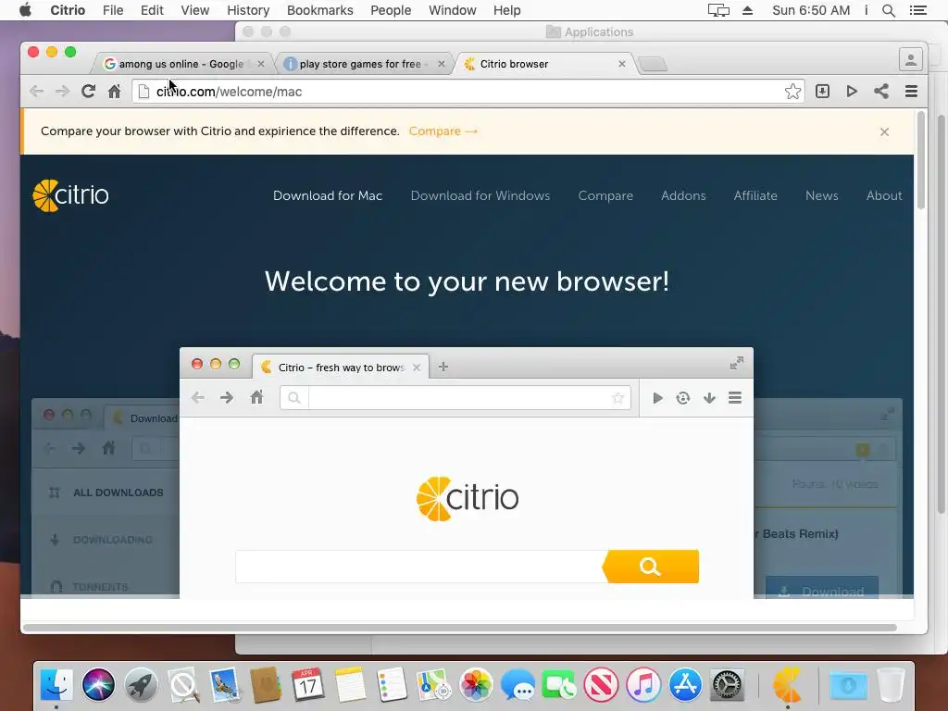The image size is (948, 711).
Task: Open Reminders in the Dock
Action: pos(392,685)
